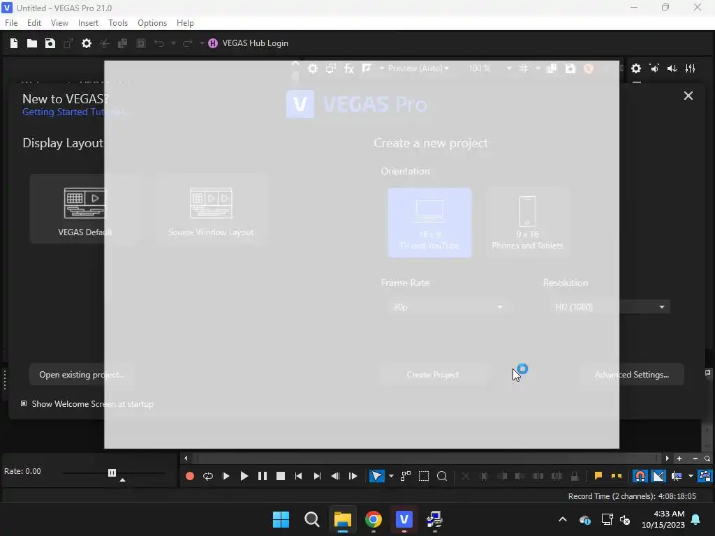
Task: Close the welcome dialog with X
Action: (x=688, y=96)
